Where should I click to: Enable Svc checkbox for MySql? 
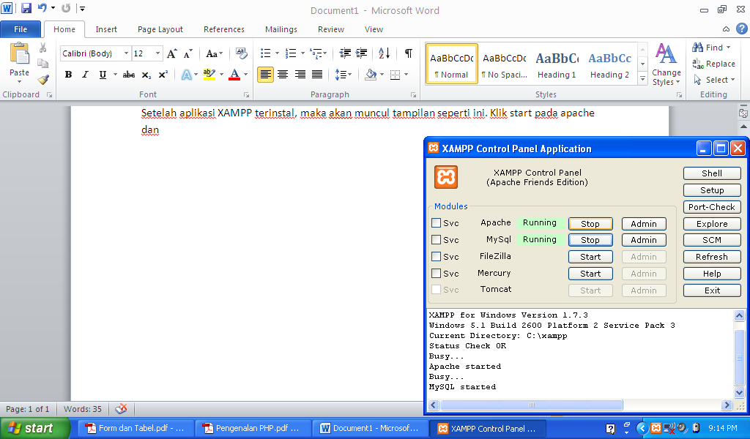[x=436, y=239]
